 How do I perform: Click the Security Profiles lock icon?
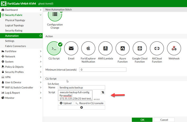(x=3, y=72)
